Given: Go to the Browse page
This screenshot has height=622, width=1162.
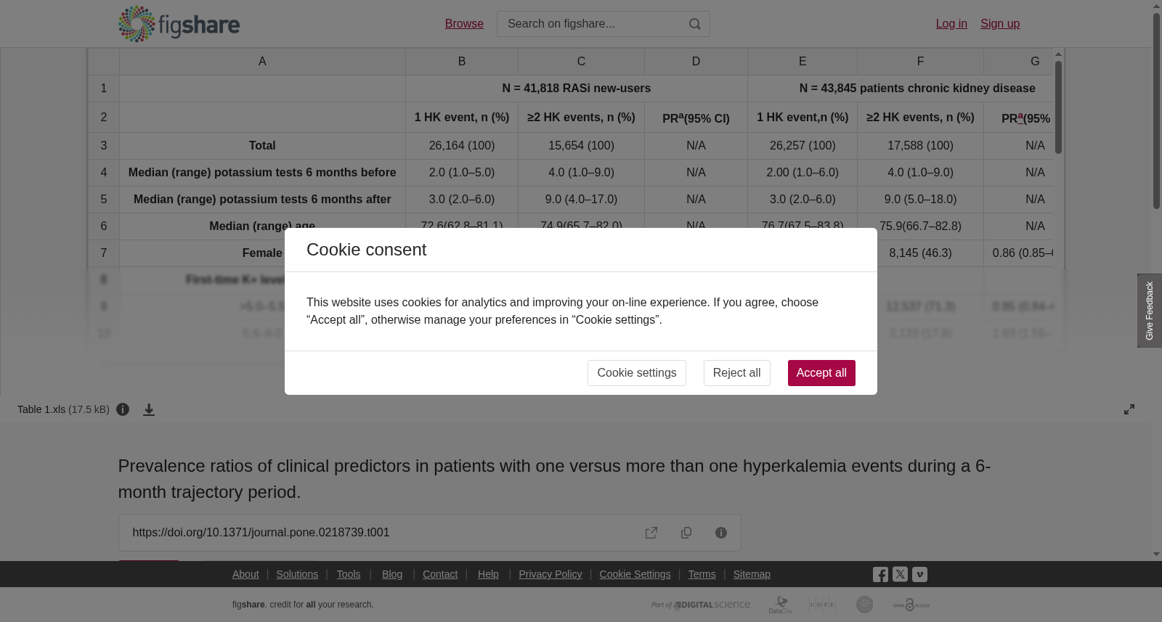Looking at the screenshot, I should coord(464,24).
